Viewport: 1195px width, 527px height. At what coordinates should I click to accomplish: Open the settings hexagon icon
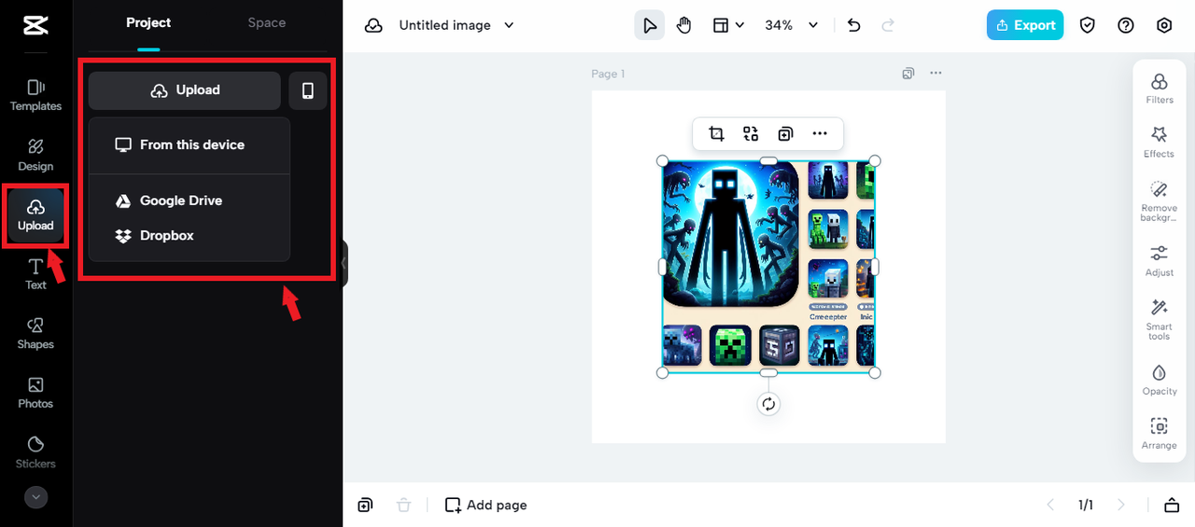coord(1164,25)
